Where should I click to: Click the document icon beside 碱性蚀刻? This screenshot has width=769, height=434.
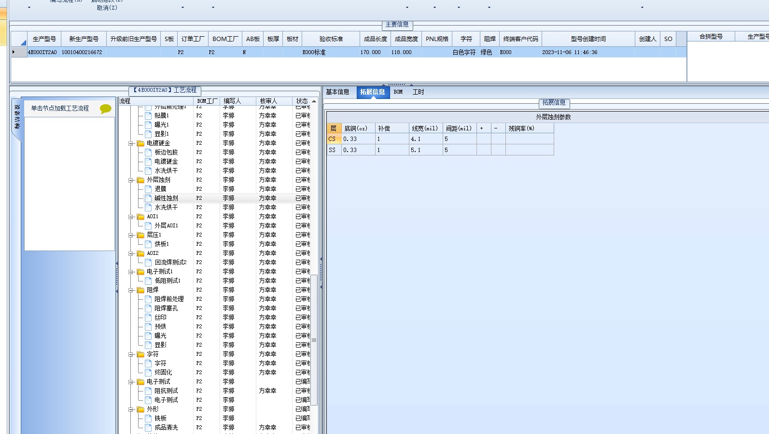(149, 198)
